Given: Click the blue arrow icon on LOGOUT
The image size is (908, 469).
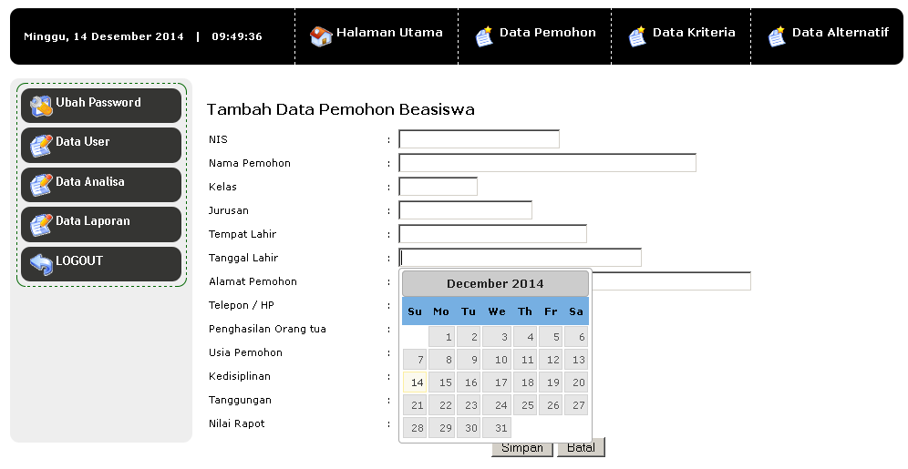Looking at the screenshot, I should [x=41, y=264].
